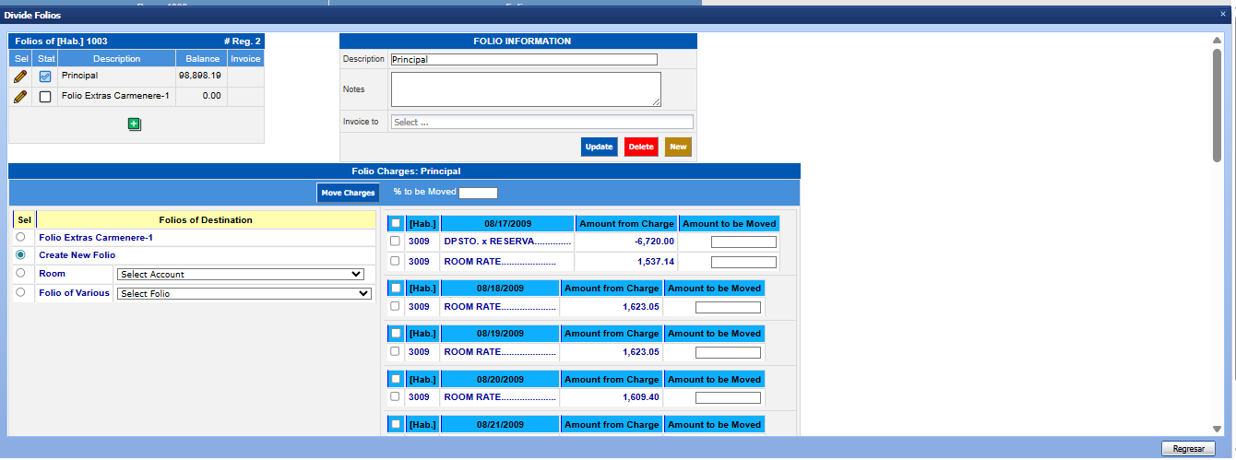Click the green add folio icon
This screenshot has height=460, width=1236.
(x=134, y=124)
